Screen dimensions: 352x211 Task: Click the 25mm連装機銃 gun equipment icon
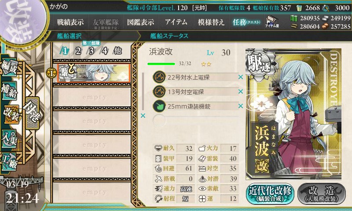[159, 106]
